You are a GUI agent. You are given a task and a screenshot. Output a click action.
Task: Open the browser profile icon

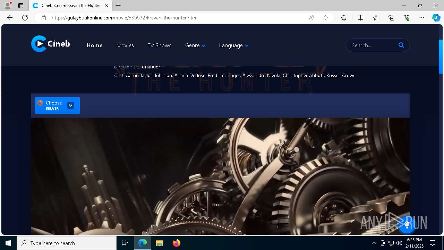coord(7,6)
